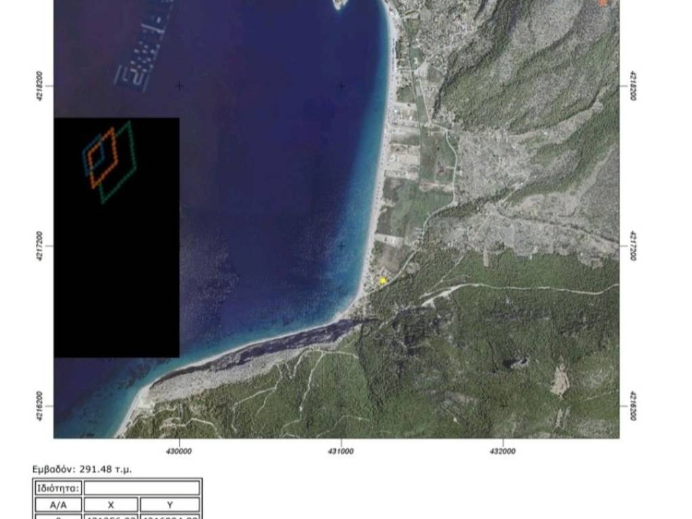Click the right-side 4217200 northing label

634,246
